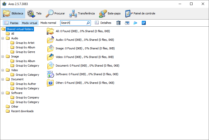Open Group by Company folder
The height and width of the screenshot is (140, 209).
pos(27,97)
